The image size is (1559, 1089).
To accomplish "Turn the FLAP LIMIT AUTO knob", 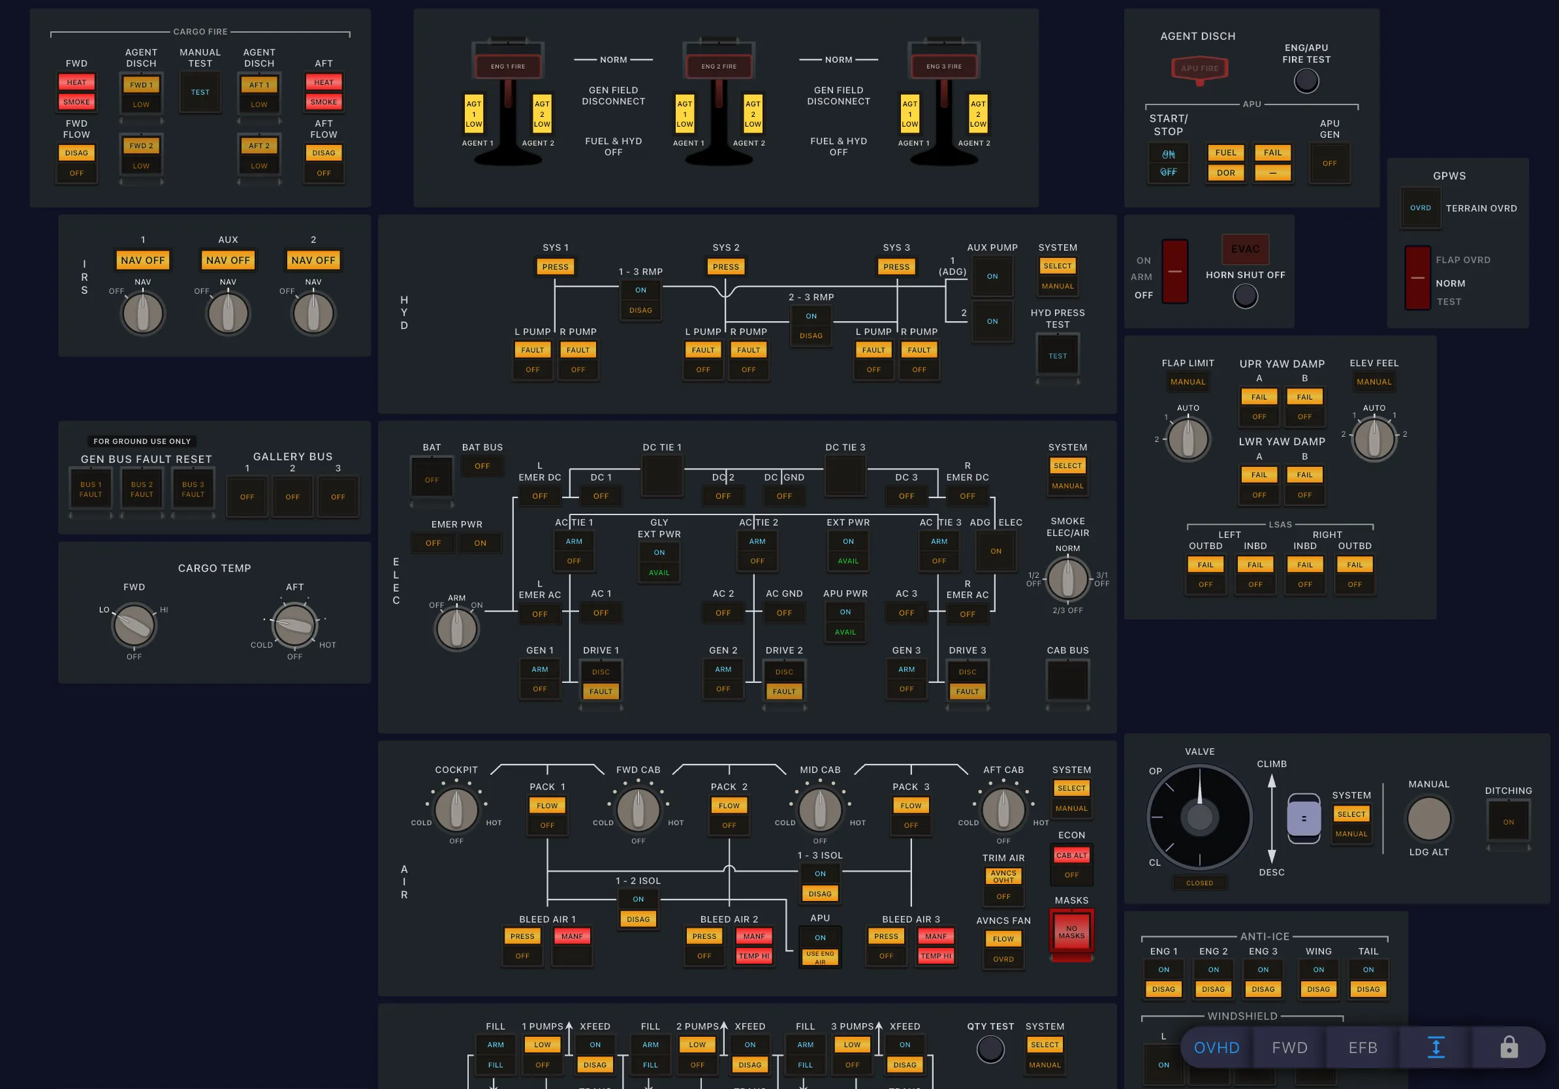I will click(x=1187, y=439).
